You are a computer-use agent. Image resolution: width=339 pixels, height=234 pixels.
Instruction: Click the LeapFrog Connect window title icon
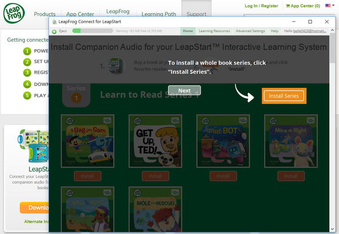pos(55,21)
